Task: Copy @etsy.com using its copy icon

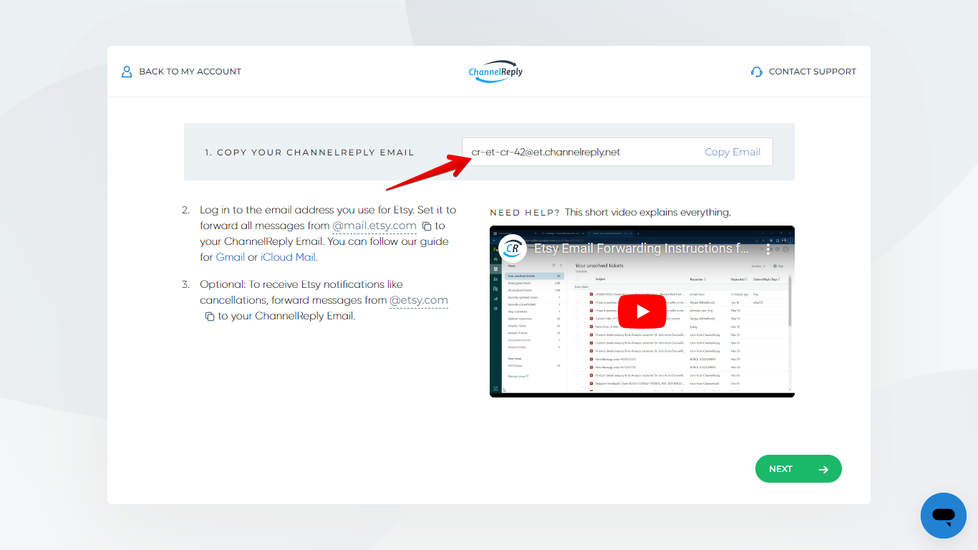Action: tap(210, 317)
